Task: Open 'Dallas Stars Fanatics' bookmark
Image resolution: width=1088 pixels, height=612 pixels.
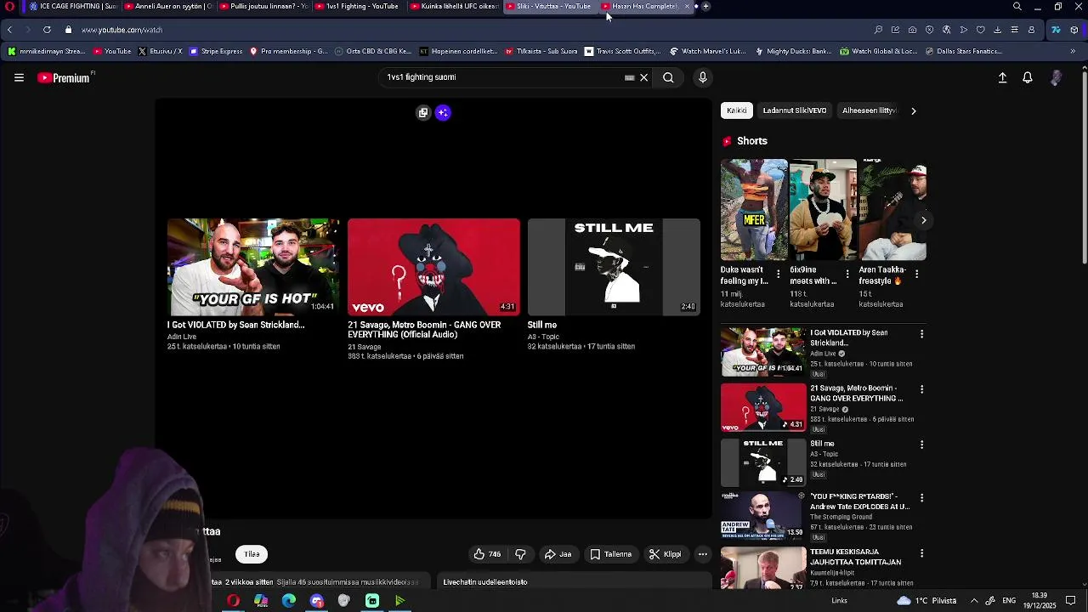Action: click(x=963, y=51)
